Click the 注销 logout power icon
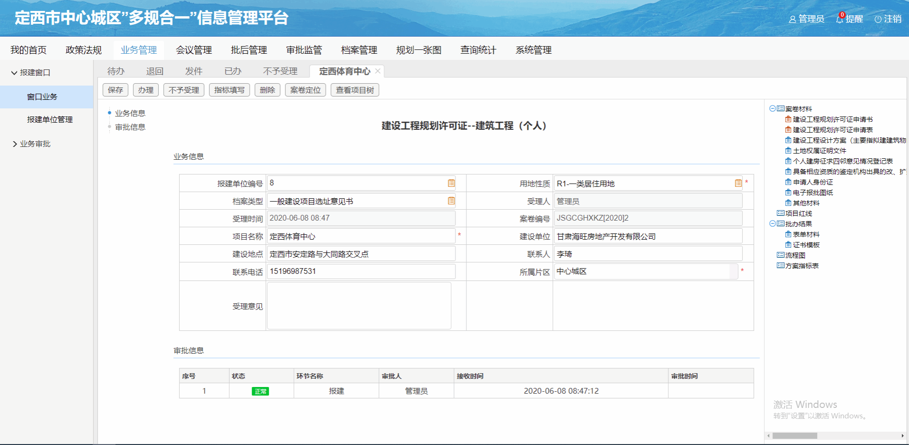Screen dimensions: 909x445 click(878, 19)
